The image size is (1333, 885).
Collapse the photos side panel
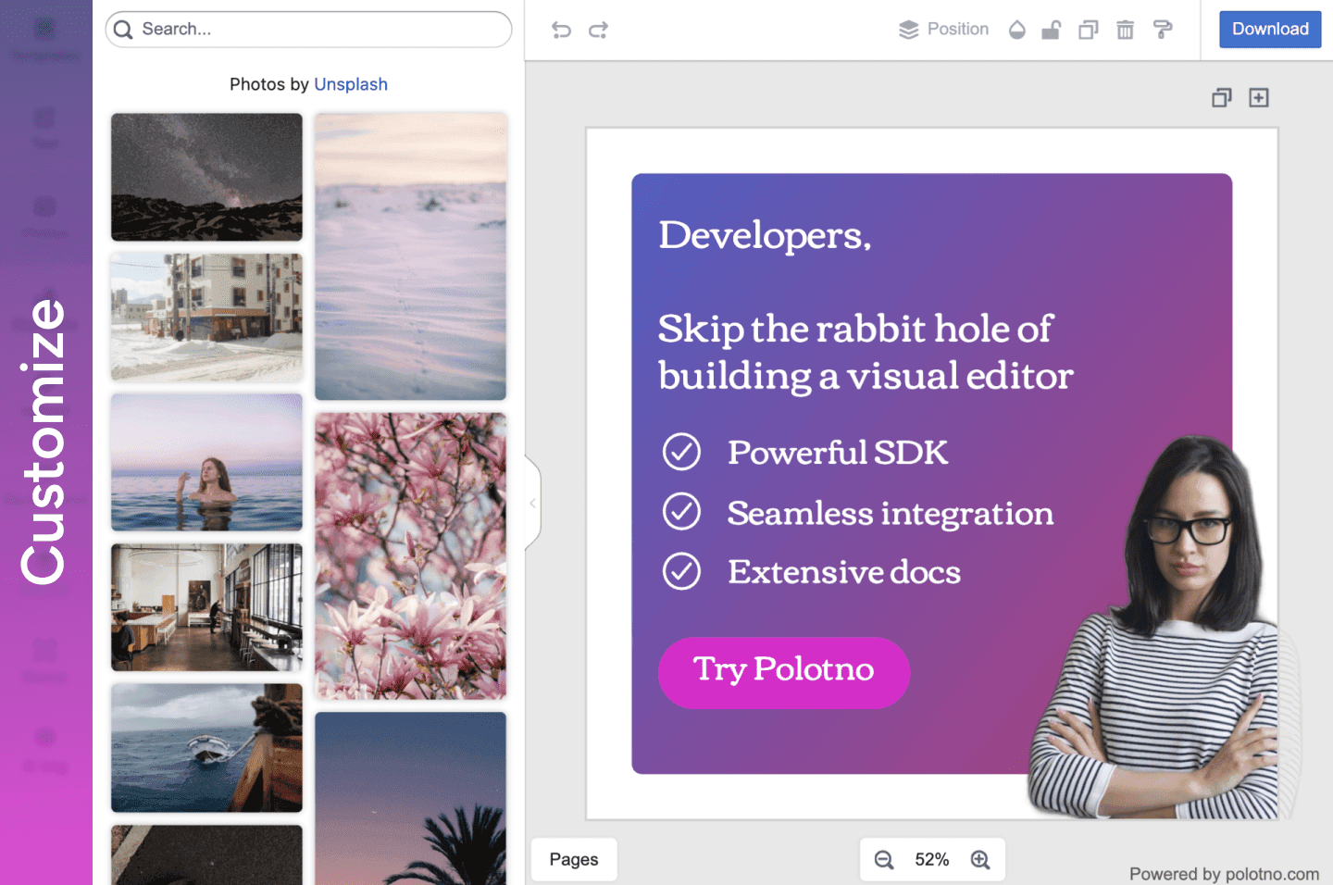[x=532, y=503]
